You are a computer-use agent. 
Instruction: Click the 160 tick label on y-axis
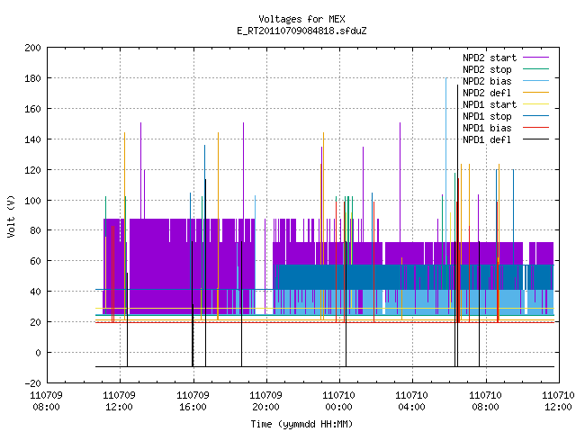click(x=32, y=109)
